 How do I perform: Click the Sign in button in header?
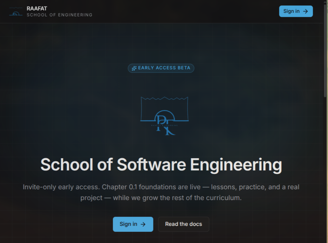point(296,11)
